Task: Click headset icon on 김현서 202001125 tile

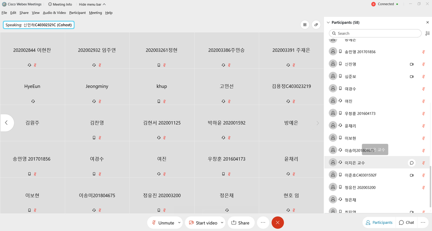Action: (x=159, y=138)
